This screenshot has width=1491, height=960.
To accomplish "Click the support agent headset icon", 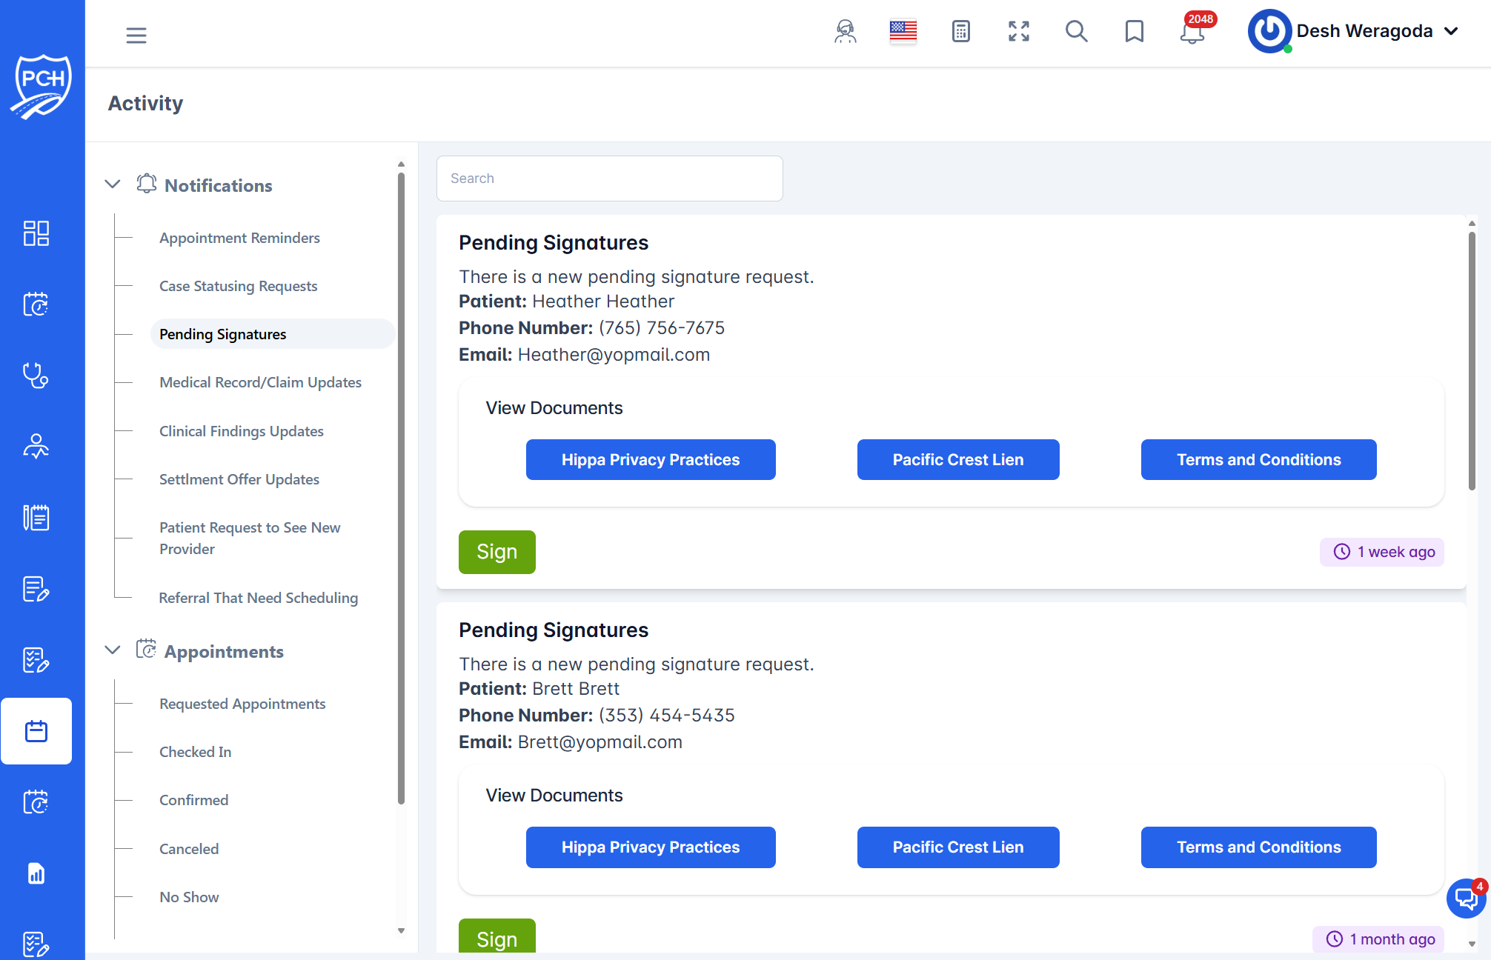I will pos(845,32).
